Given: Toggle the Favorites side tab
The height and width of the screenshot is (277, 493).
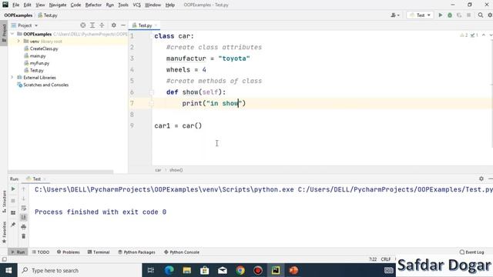Looking at the screenshot, I should point(4,232).
